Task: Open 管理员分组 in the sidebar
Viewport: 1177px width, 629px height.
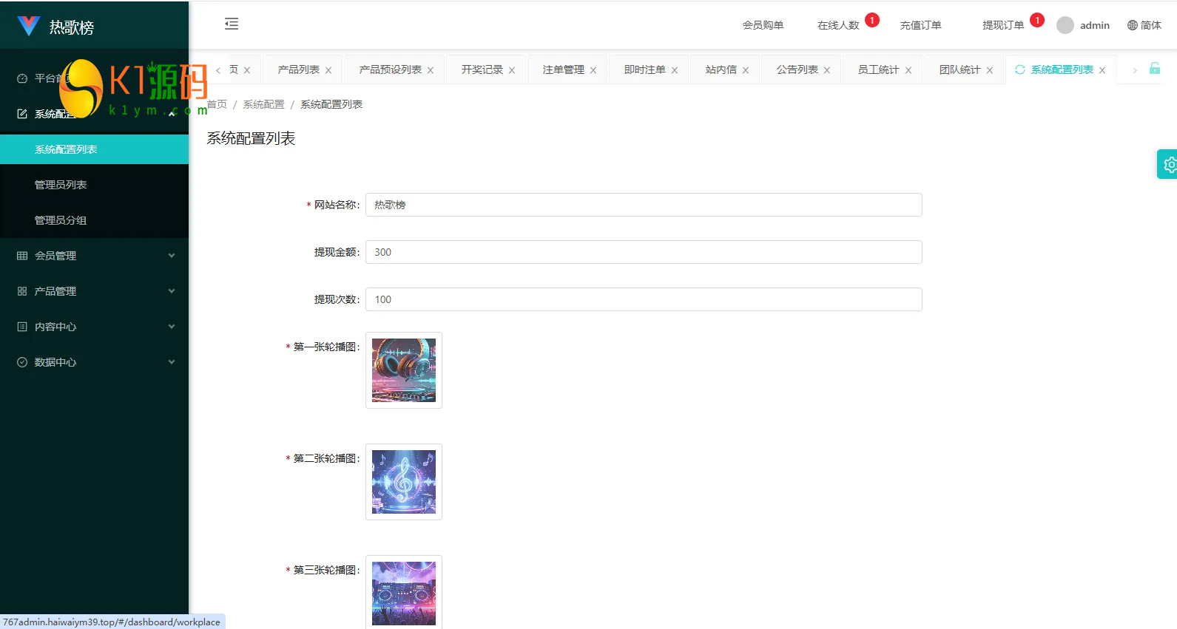Action: point(94,220)
